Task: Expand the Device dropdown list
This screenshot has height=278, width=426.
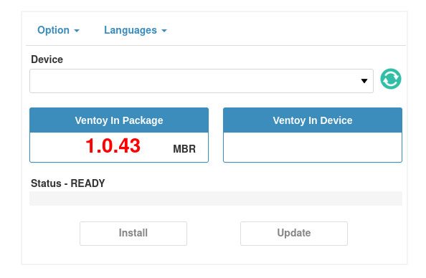Action: 202,81
